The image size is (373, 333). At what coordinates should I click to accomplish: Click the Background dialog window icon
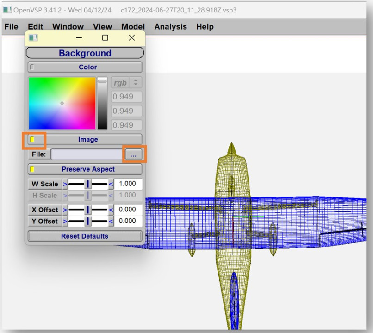(x=33, y=38)
